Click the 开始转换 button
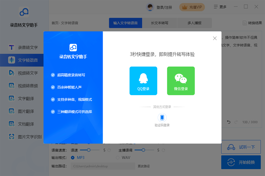The height and width of the screenshot is (176, 265). click(241, 162)
